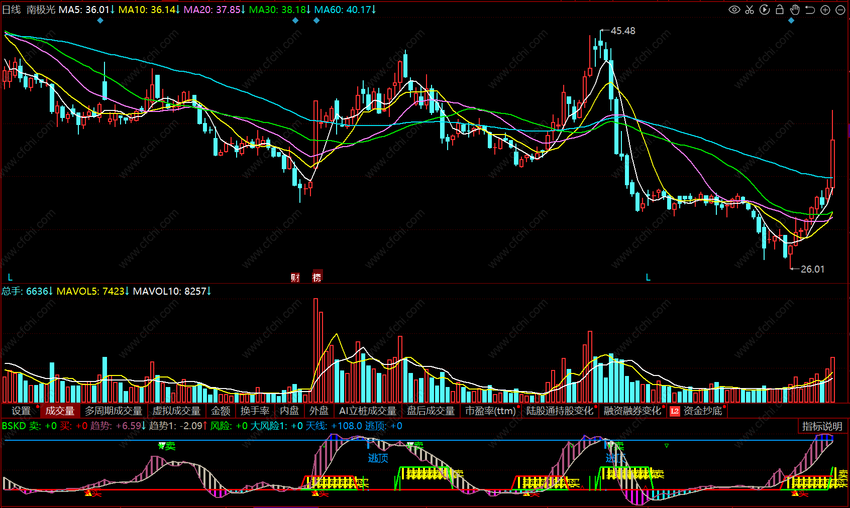
Task: Click the 风险: +0 value
Action: point(229,426)
